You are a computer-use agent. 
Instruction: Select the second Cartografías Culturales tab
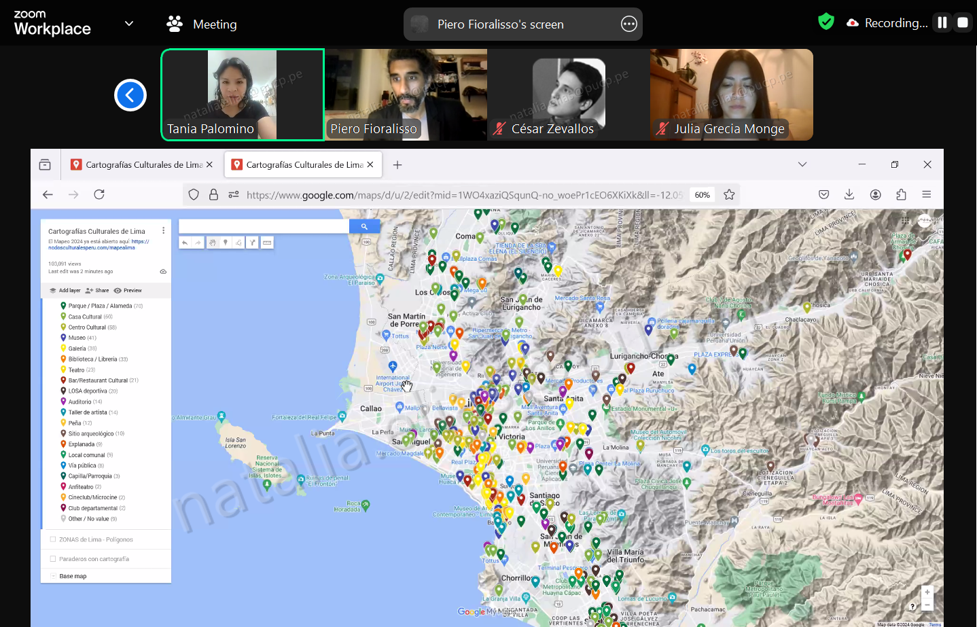coord(304,164)
